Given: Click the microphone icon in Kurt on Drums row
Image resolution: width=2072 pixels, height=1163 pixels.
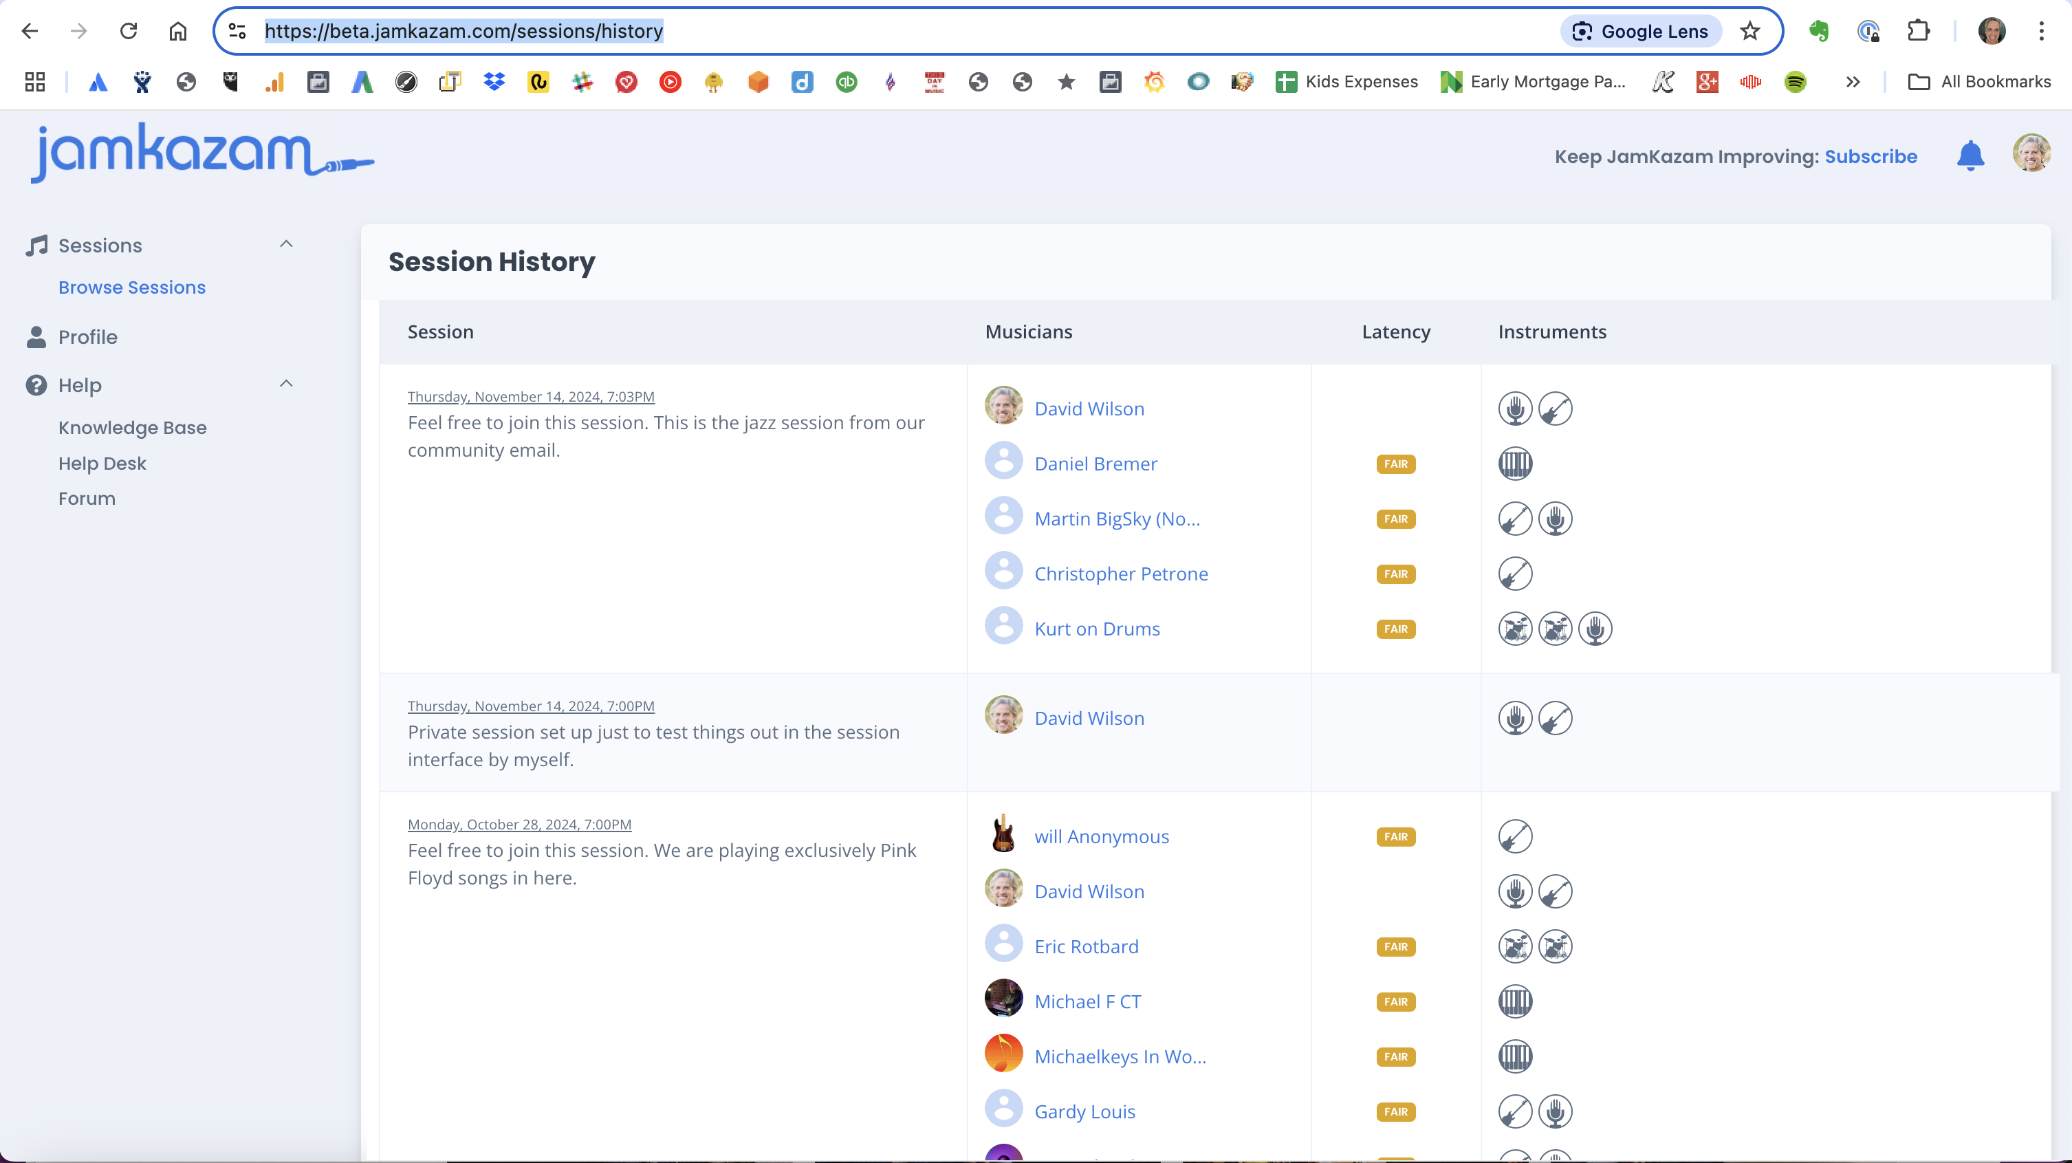Looking at the screenshot, I should click(x=1594, y=629).
